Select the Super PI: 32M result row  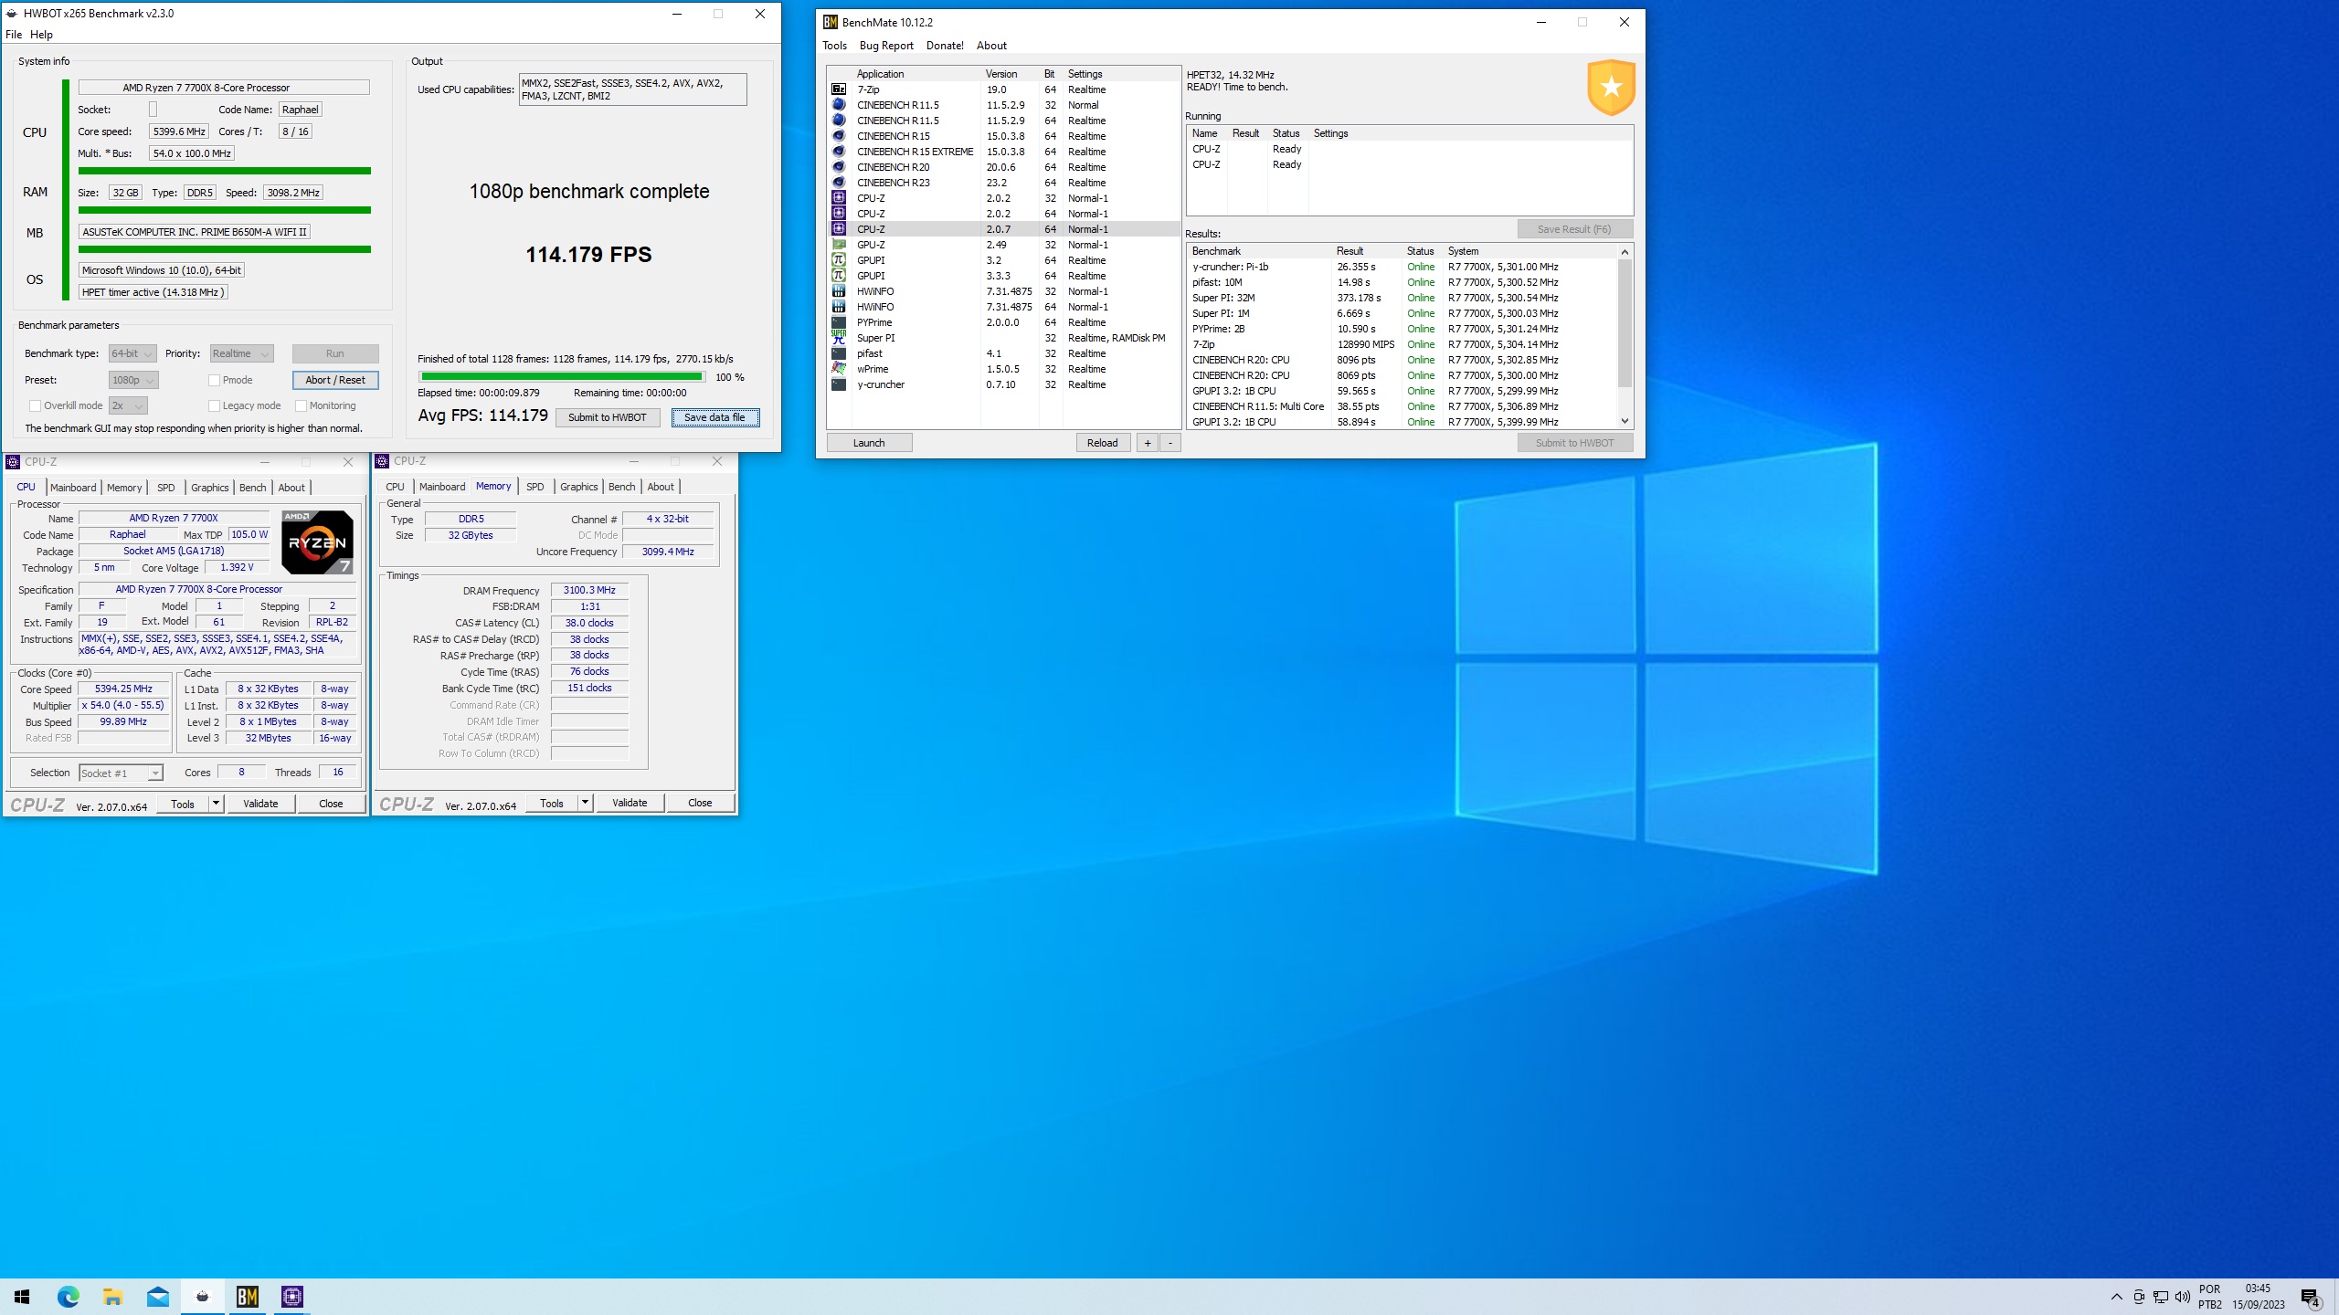tap(1402, 298)
